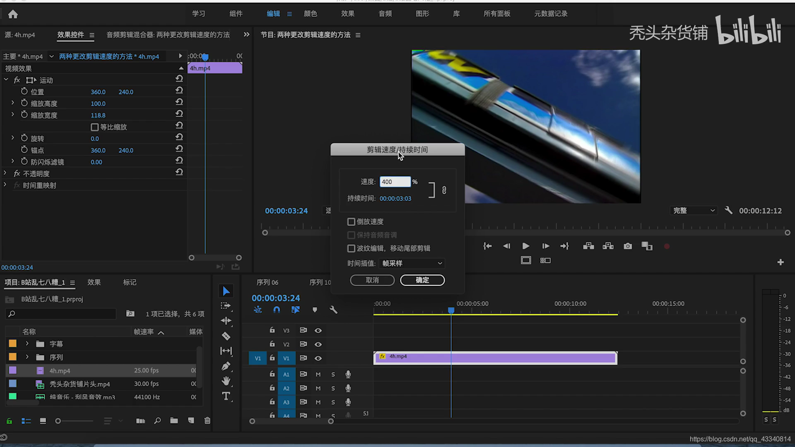Enable 波纹编辑,移动尾部剪辑 checkbox
Viewport: 795px width, 447px height.
[351, 248]
